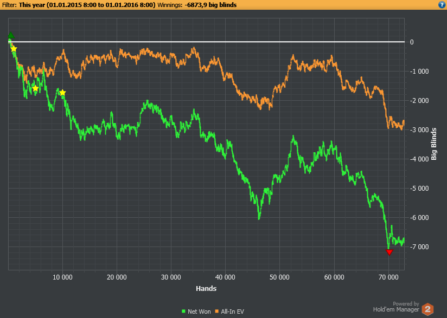
Task: Click the 10 000 x-axis label
Action: (62, 277)
